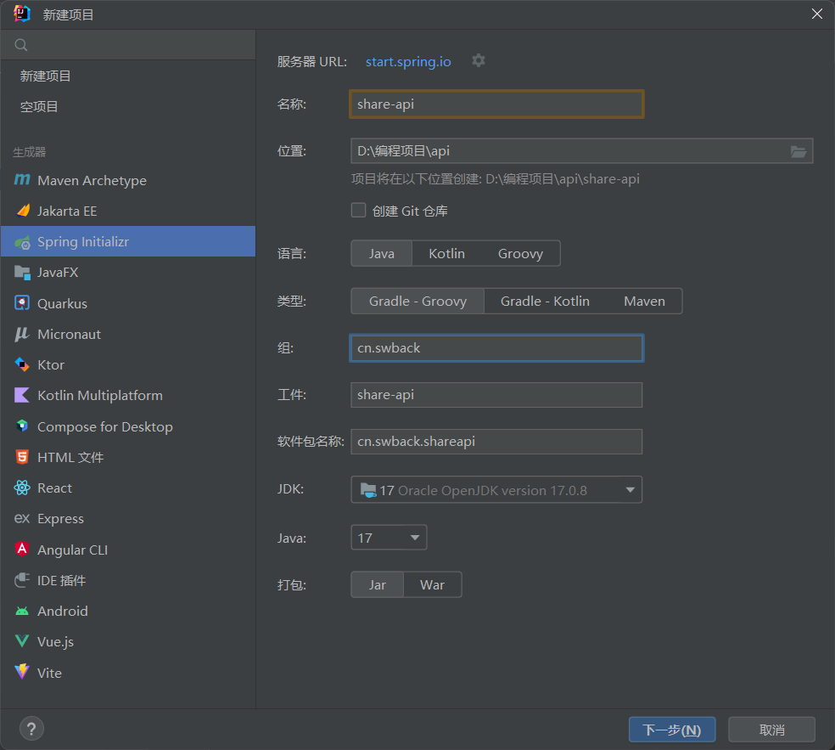Browse for location with folder icon

pos(798,151)
